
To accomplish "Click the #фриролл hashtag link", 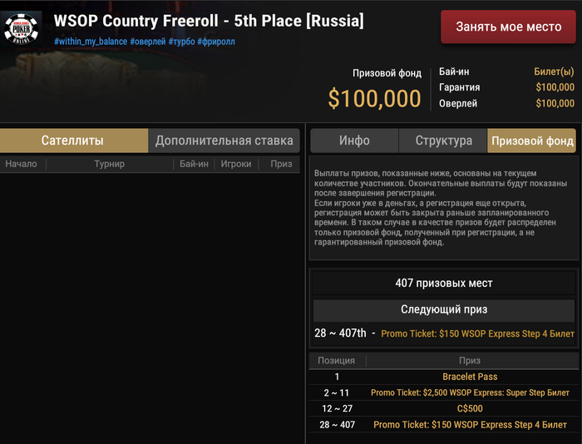I will (218, 42).
